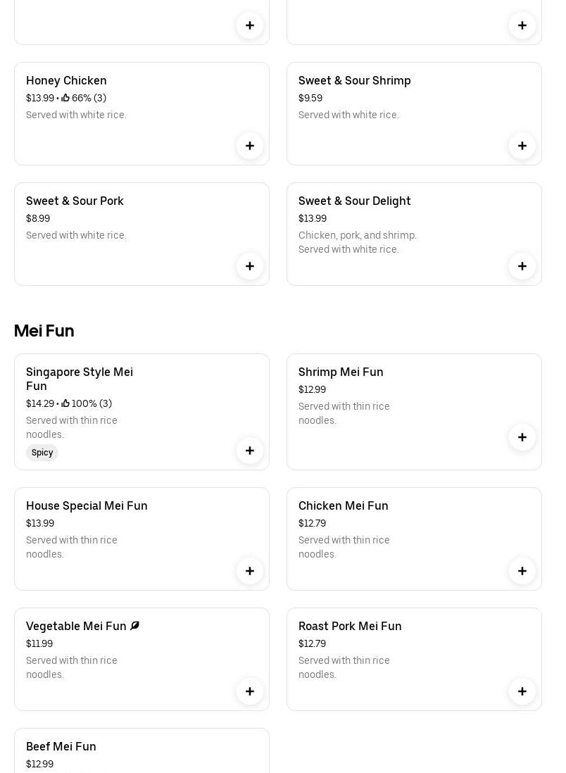The image size is (566, 773).
Task: Click Honey Chicken 66% thumbs-up rating
Action: click(84, 99)
